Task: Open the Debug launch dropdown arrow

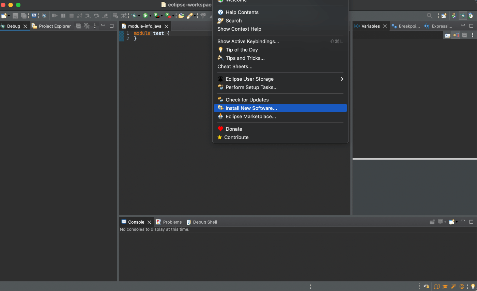Action: pyautogui.click(x=139, y=16)
